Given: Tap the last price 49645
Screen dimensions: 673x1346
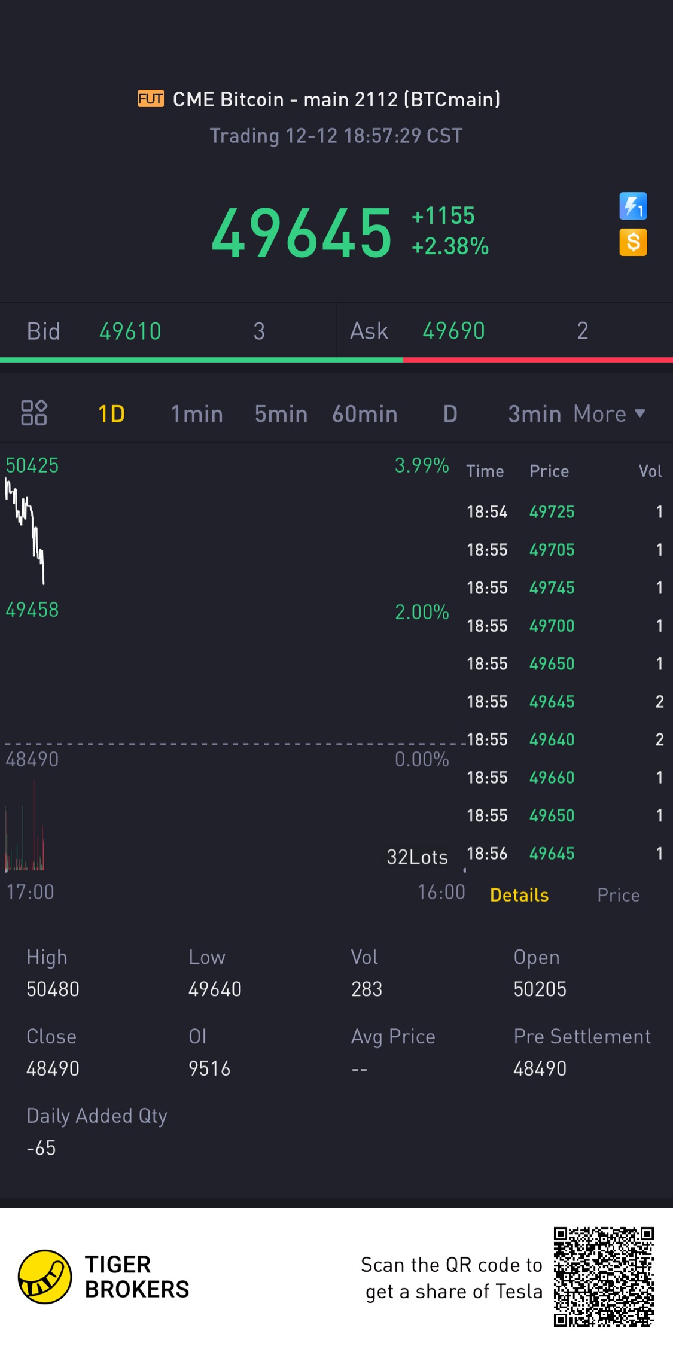Looking at the screenshot, I should 302,233.
